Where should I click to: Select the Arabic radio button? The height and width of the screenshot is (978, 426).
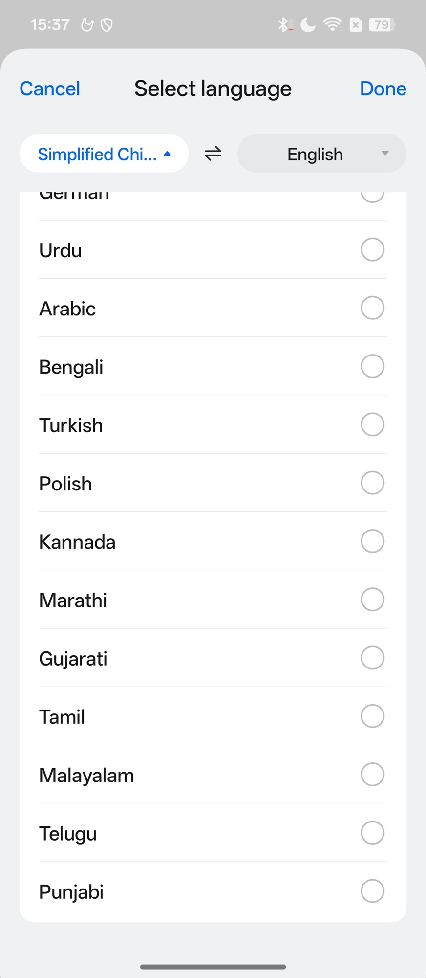(372, 308)
